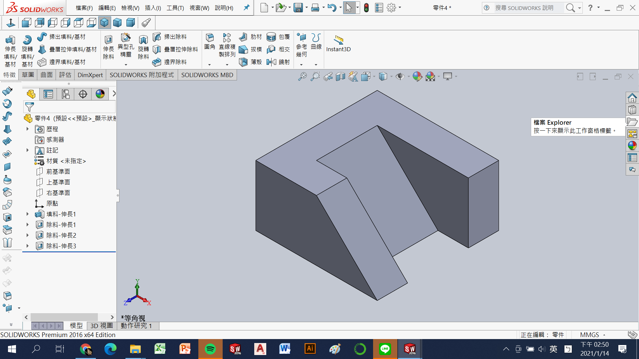This screenshot has height=359, width=639.
Task: Select the Mirror (鏡射) feature tool
Action: (272, 62)
